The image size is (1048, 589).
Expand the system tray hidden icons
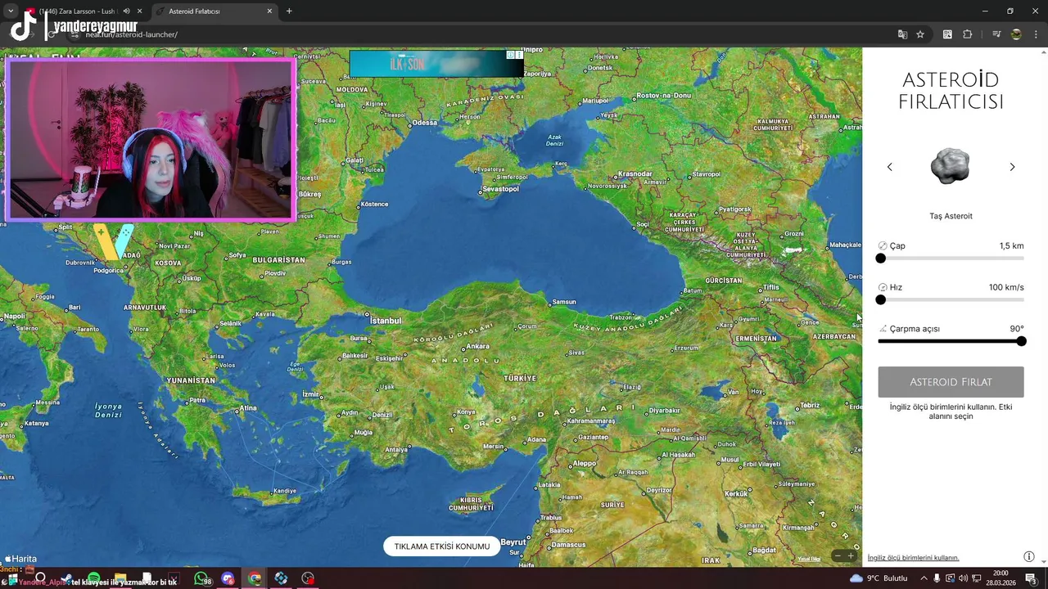[x=924, y=578]
